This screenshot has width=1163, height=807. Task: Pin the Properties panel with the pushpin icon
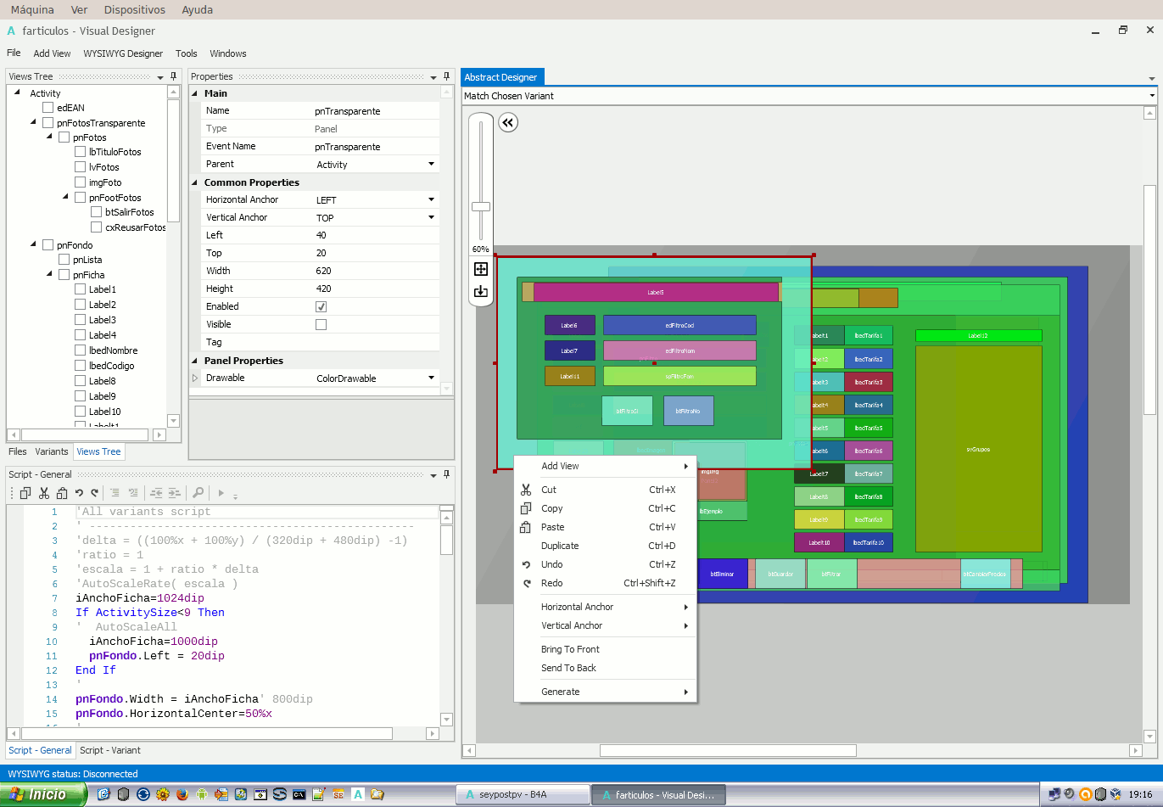click(447, 76)
